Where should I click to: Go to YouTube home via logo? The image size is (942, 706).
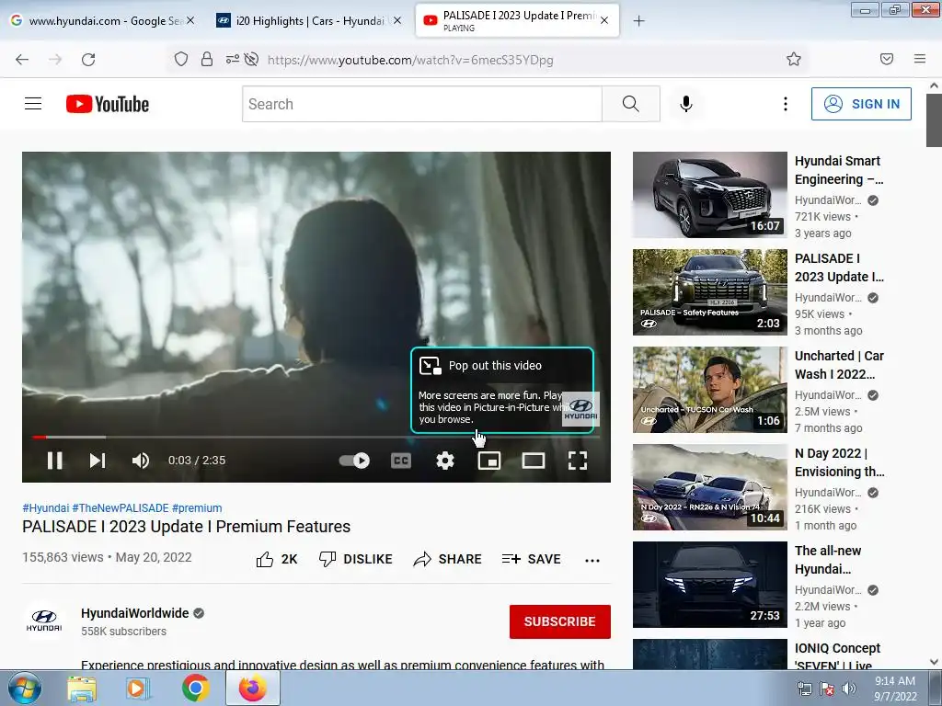(108, 104)
